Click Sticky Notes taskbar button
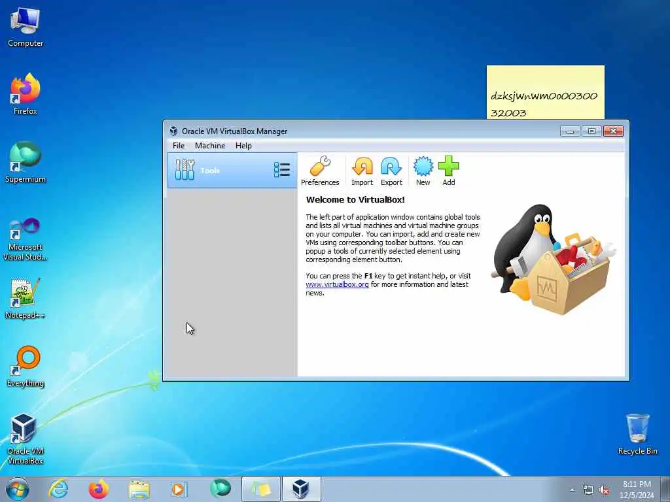 (261, 489)
